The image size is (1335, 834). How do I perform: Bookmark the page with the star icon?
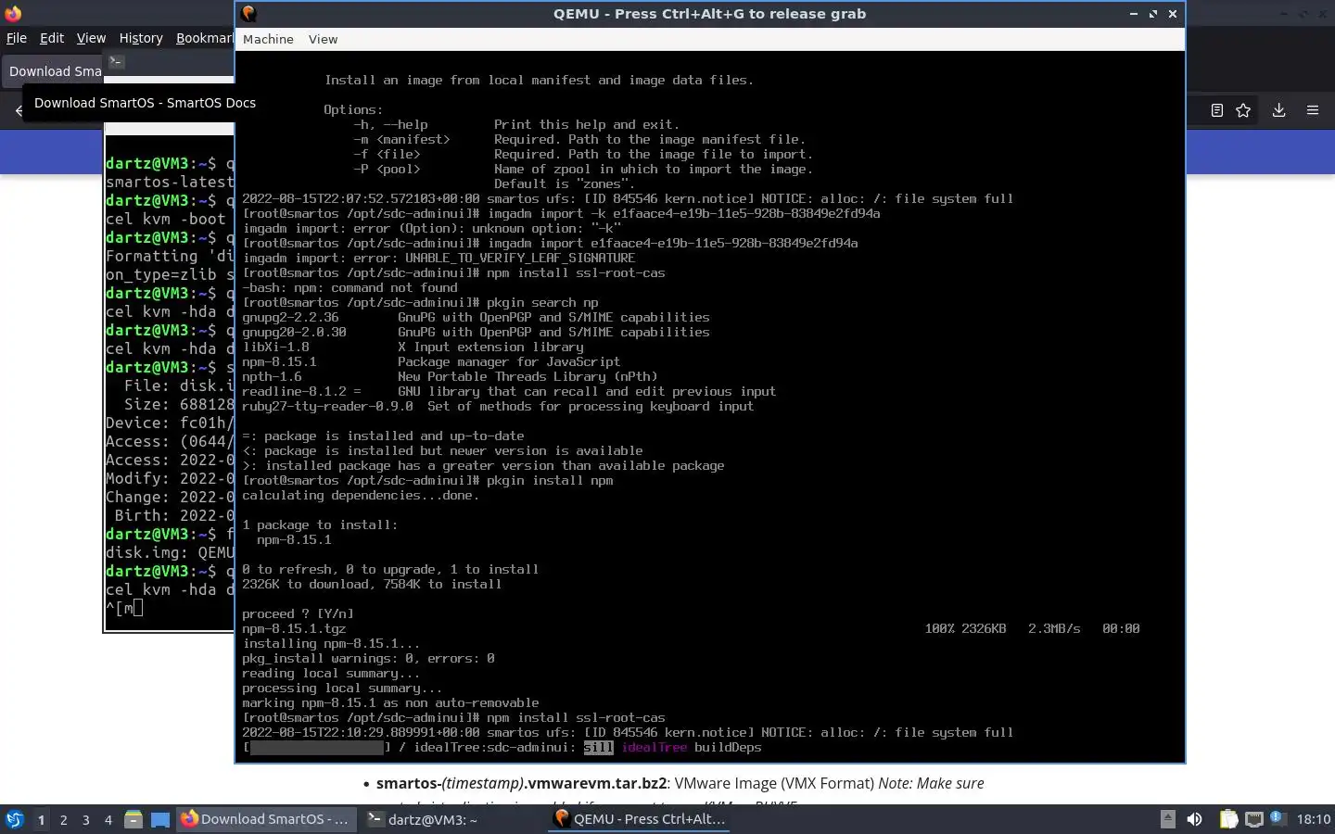pyautogui.click(x=1243, y=110)
